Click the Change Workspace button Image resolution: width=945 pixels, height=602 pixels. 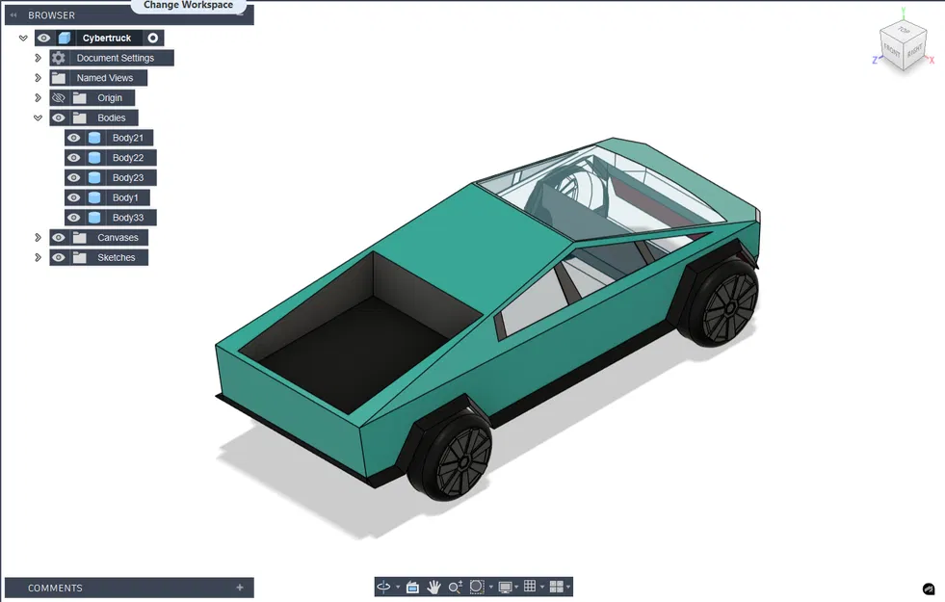pyautogui.click(x=188, y=5)
